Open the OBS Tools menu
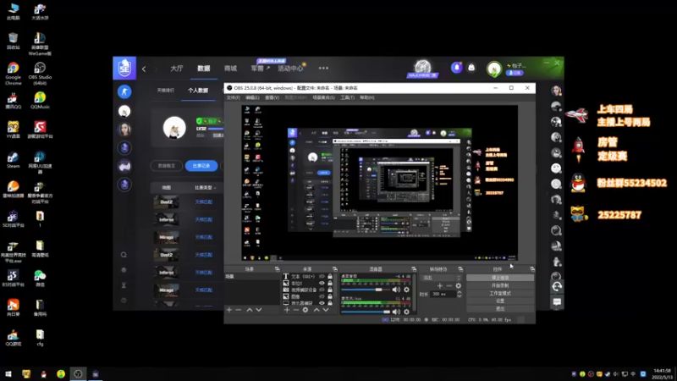Screen dimensions: 677x381 click(x=347, y=97)
